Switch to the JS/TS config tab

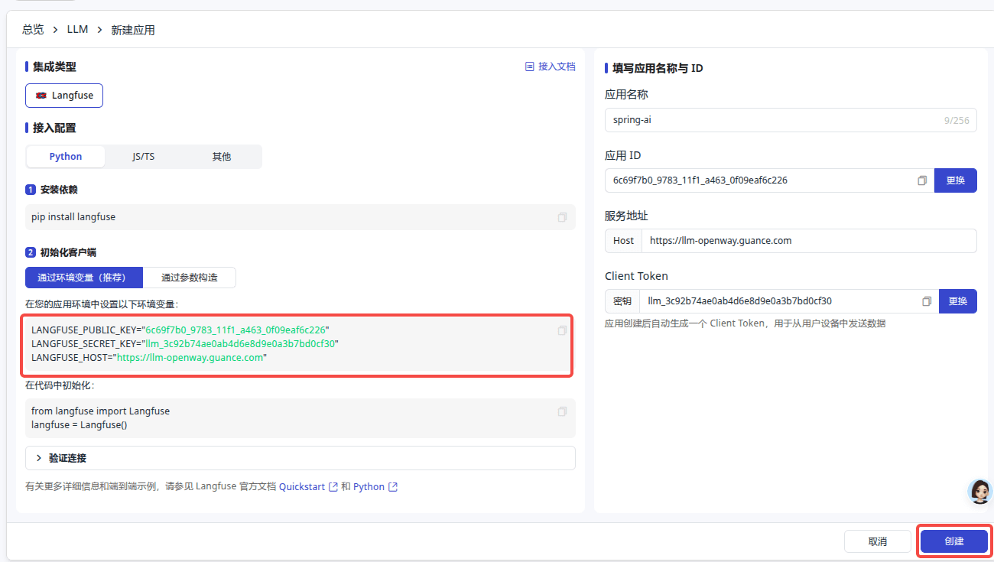(x=143, y=157)
